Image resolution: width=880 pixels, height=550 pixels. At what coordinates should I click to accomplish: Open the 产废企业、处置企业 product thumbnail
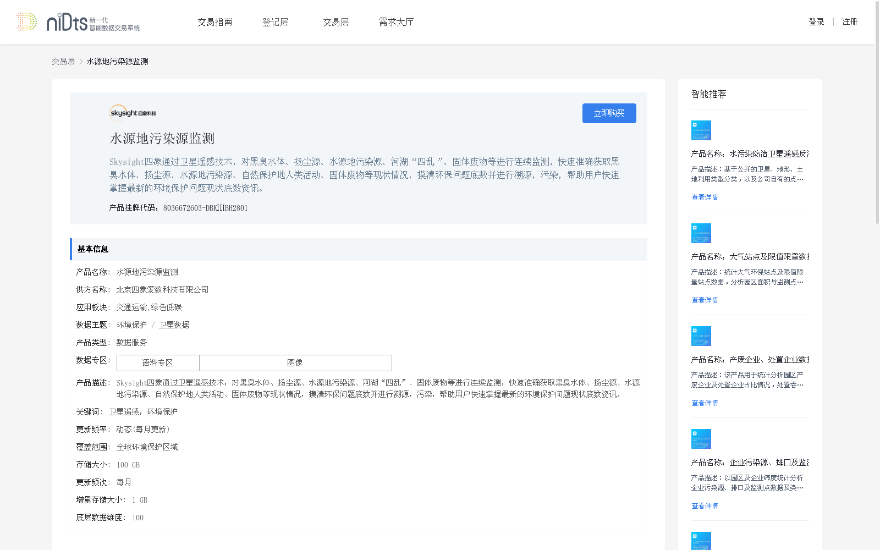701,336
